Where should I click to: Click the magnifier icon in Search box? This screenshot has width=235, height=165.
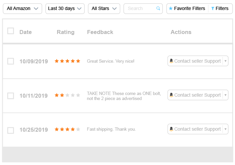point(158,8)
